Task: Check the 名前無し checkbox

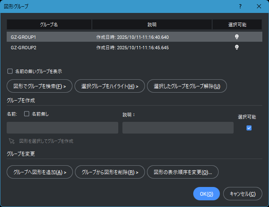Action: (x=27, y=114)
